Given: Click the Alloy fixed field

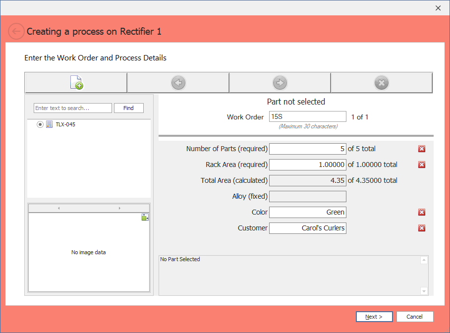Looking at the screenshot, I should 307,196.
